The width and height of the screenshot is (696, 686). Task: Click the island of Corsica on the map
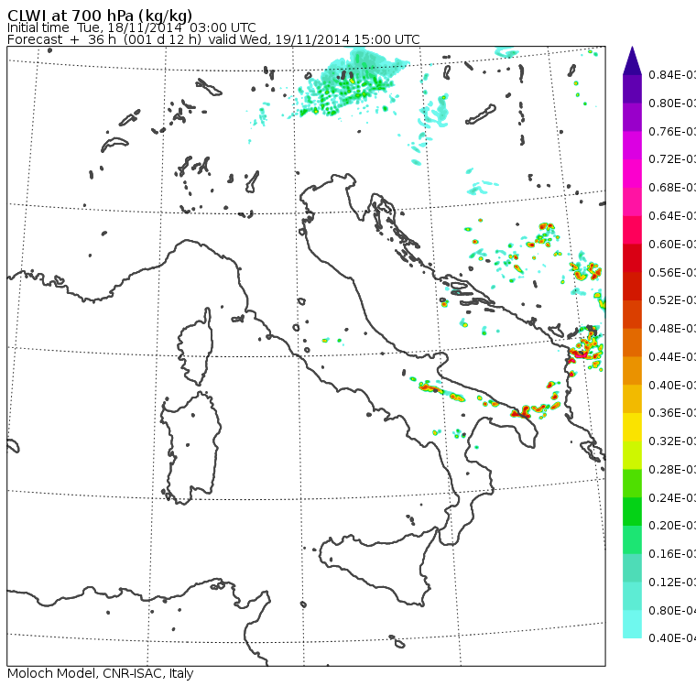196,346
